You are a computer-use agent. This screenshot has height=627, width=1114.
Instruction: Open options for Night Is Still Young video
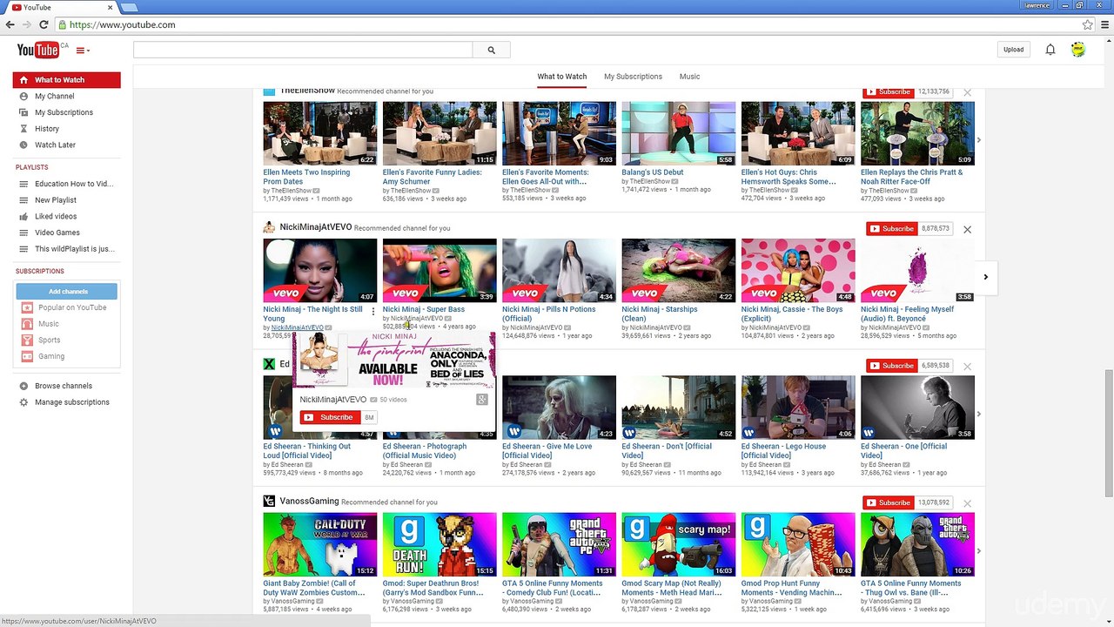pyautogui.click(x=373, y=311)
